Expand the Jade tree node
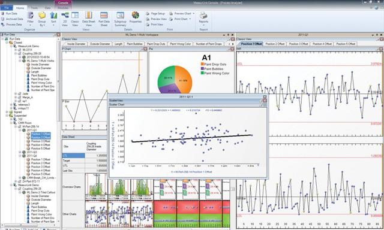The width and height of the screenshot is (384, 230). click(16, 93)
